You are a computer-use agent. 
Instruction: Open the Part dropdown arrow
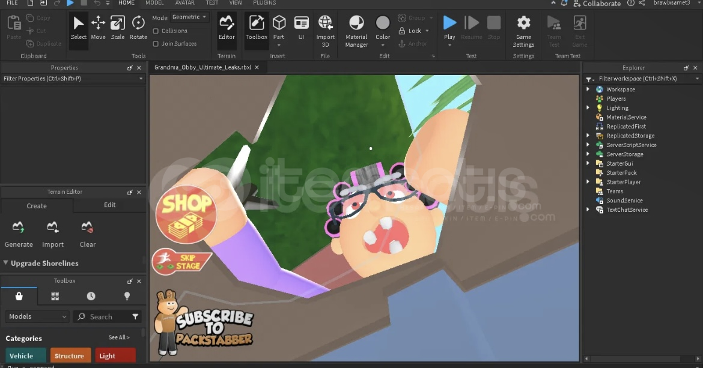coord(279,45)
